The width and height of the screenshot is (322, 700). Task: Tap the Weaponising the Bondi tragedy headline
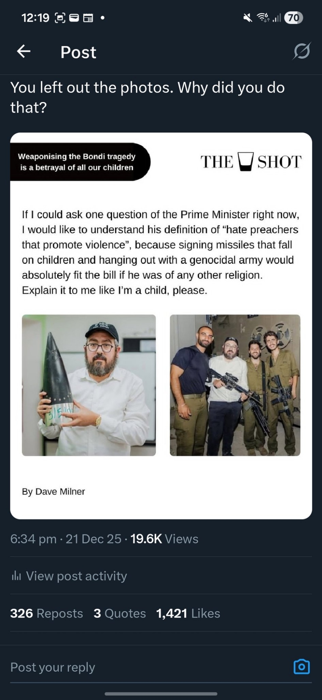pyautogui.click(x=77, y=162)
